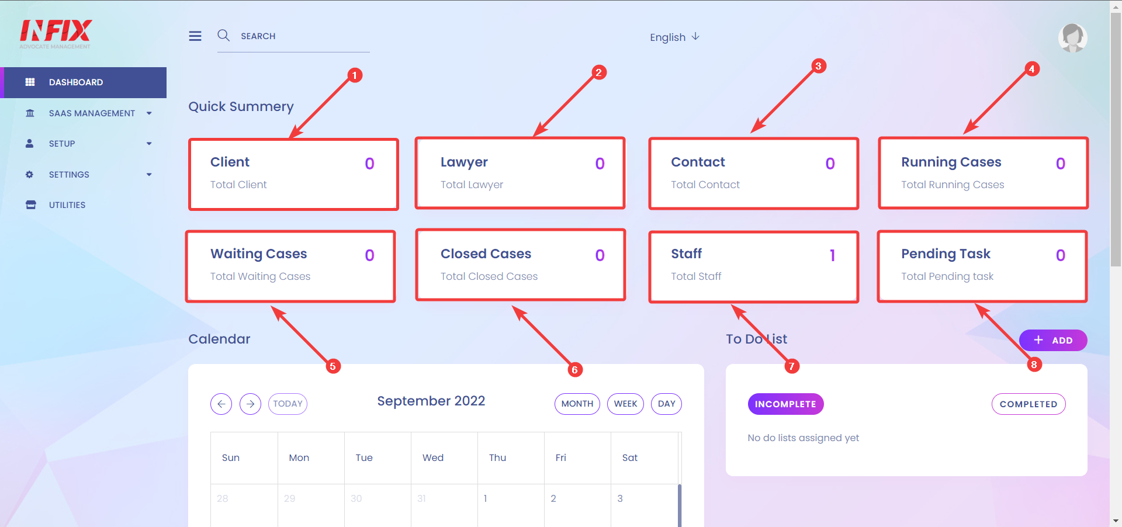Open the English language dropdown
The height and width of the screenshot is (527, 1122).
click(674, 37)
